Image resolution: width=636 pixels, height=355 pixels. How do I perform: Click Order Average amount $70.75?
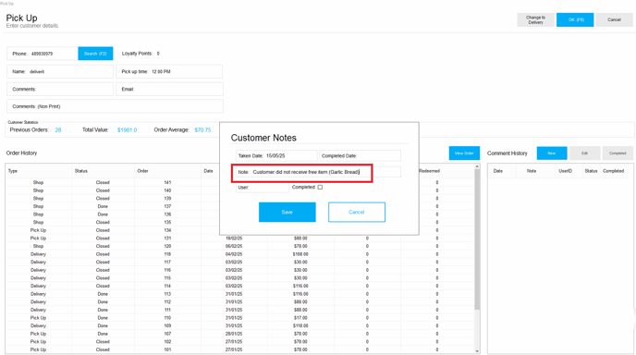[202, 130]
